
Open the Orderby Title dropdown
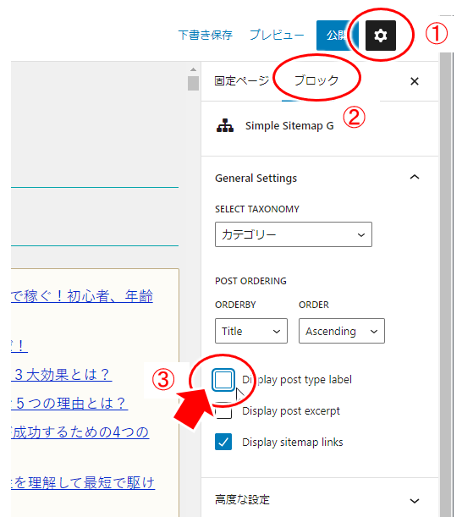251,331
